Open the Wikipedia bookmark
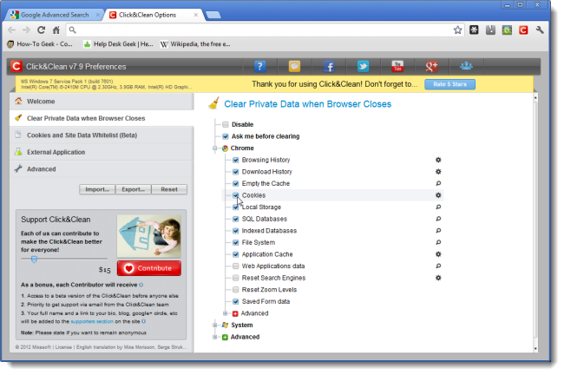 pos(195,44)
